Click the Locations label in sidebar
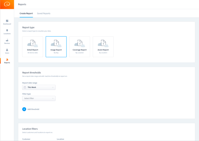 (7, 34)
